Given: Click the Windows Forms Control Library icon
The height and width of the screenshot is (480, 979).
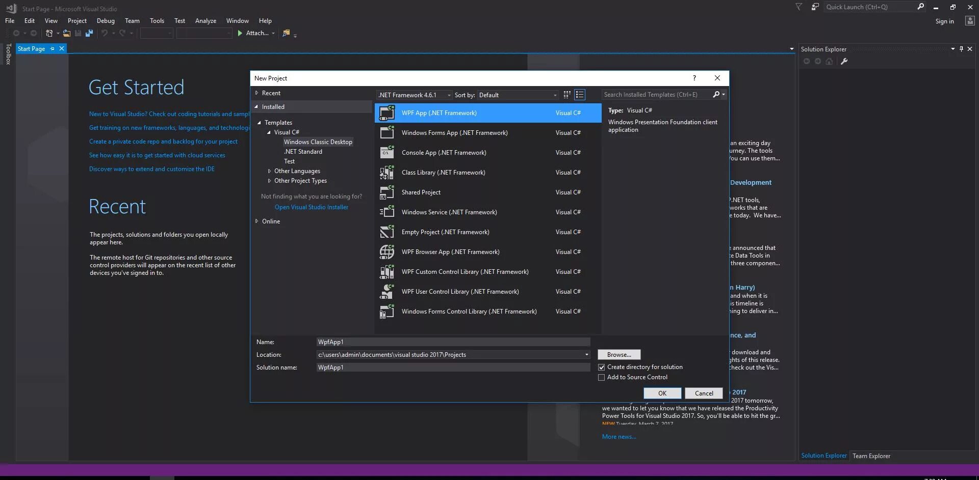Looking at the screenshot, I should click(387, 312).
